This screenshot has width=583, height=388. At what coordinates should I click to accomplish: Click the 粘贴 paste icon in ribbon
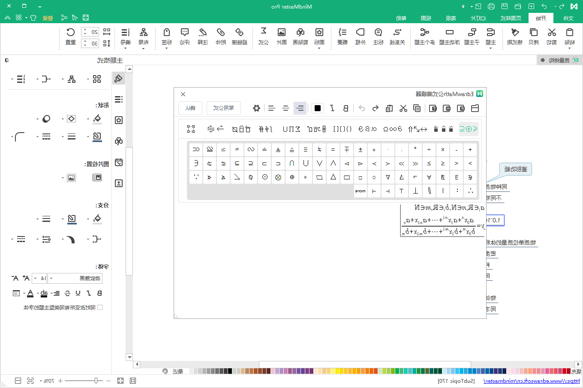point(569,33)
